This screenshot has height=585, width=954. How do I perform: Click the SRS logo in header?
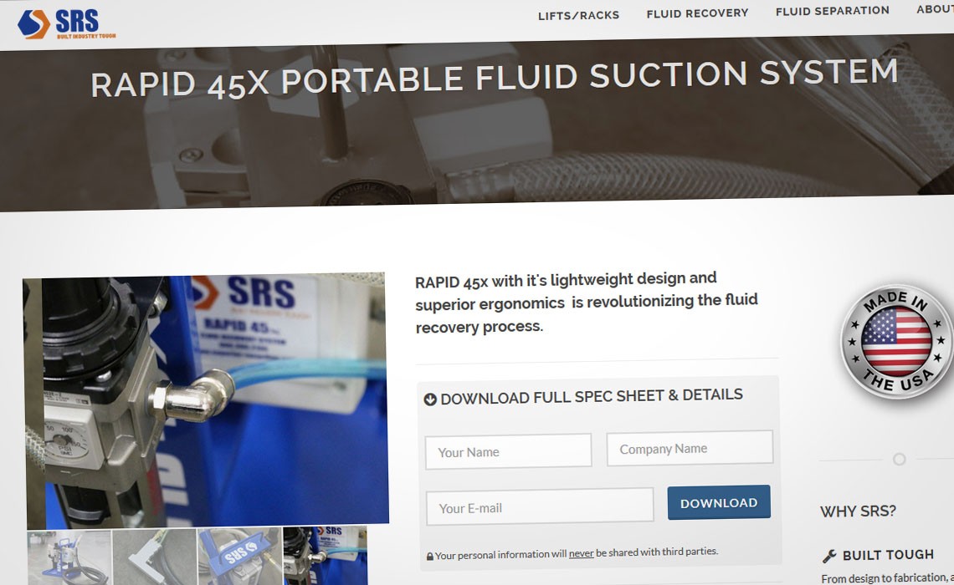pos(66,23)
